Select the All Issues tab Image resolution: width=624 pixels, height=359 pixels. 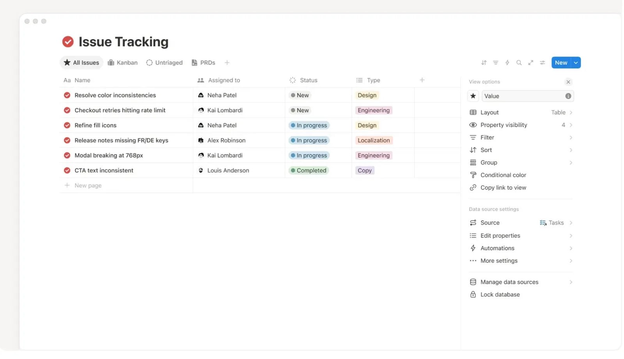[82, 63]
